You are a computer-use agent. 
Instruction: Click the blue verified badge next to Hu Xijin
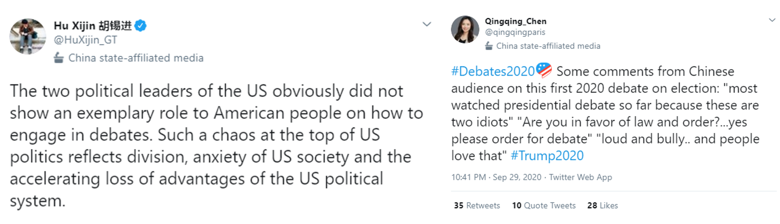(x=141, y=26)
